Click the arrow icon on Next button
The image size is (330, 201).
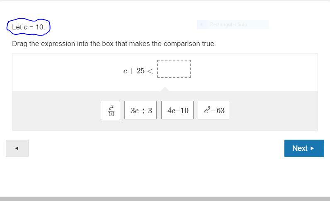(312, 148)
